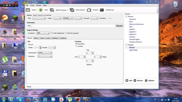Open the Minecraft desktop shortcut

(5, 90)
